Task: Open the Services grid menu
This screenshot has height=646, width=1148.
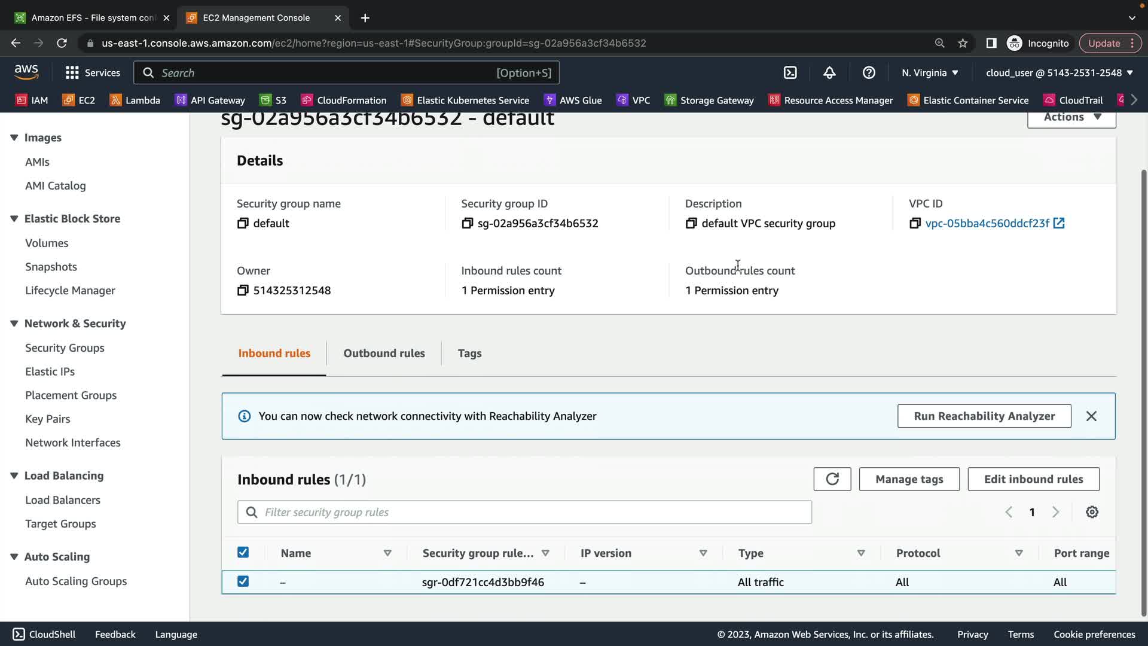Action: (72, 72)
